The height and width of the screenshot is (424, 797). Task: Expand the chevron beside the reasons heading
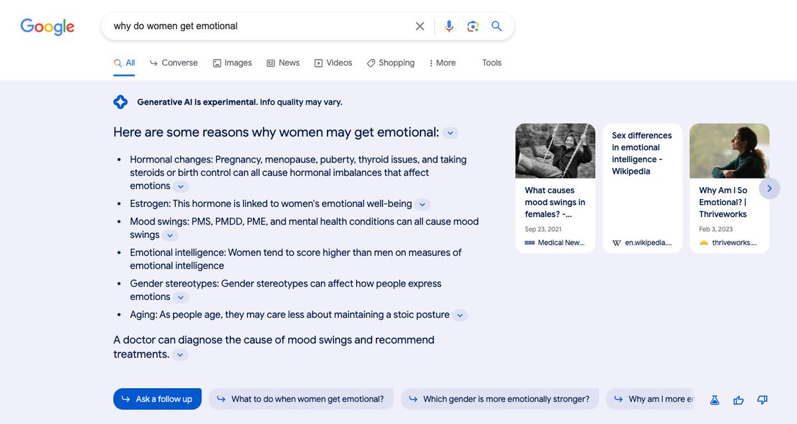(450, 133)
